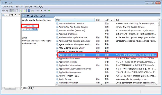Select the Andrea ST Filters Service row
Image resolution: width=162 pixels, height=95 pixels.
tap(106, 51)
